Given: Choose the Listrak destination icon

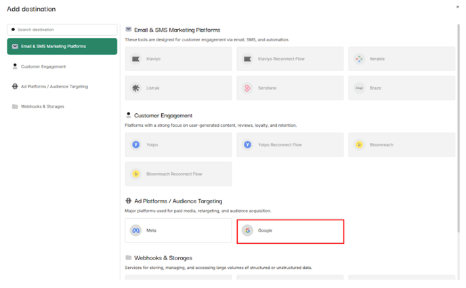Looking at the screenshot, I should (x=136, y=88).
